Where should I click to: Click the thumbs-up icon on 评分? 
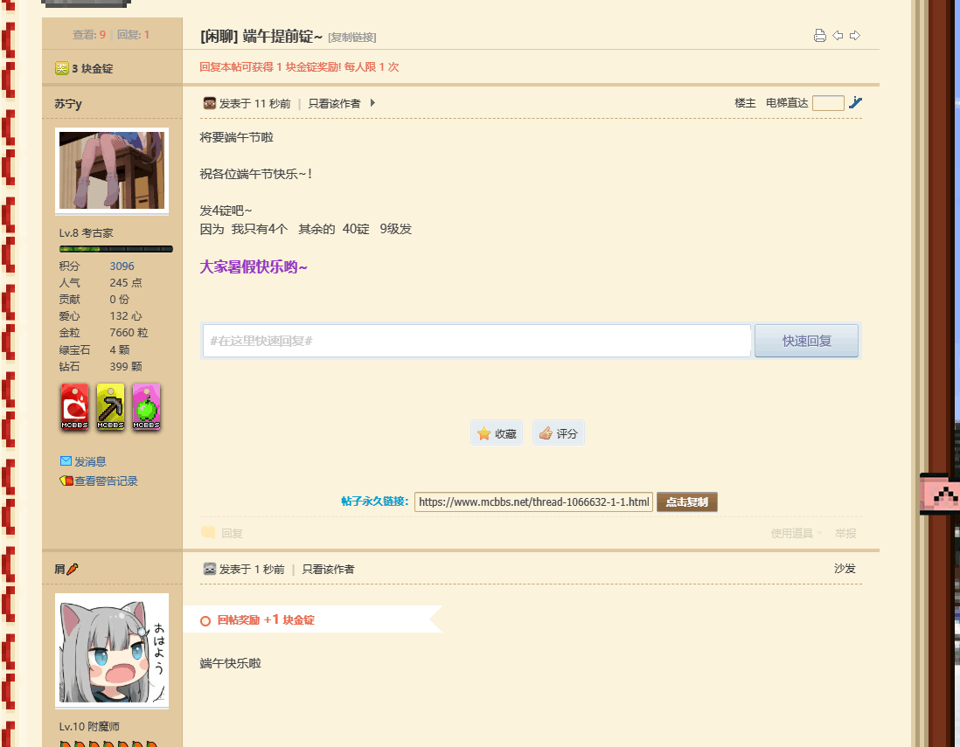tap(546, 433)
